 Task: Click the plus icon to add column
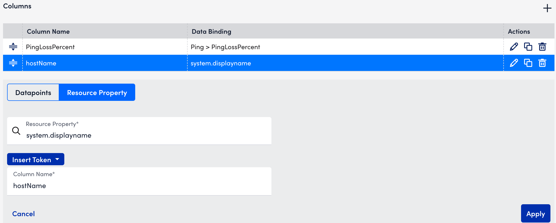[x=547, y=8]
